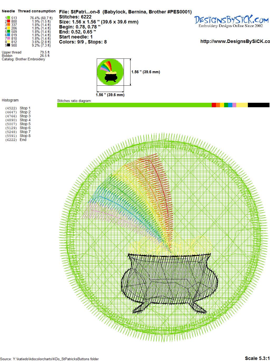
Task: Select the pink 810 thread swatch
Action: click(9, 38)
